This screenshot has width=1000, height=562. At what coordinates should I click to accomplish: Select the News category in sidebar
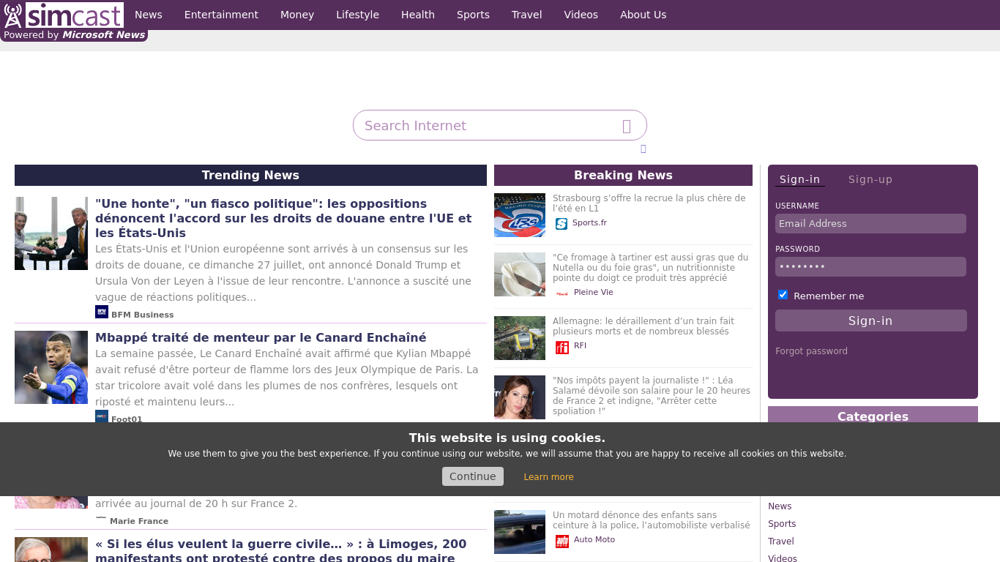point(780,506)
